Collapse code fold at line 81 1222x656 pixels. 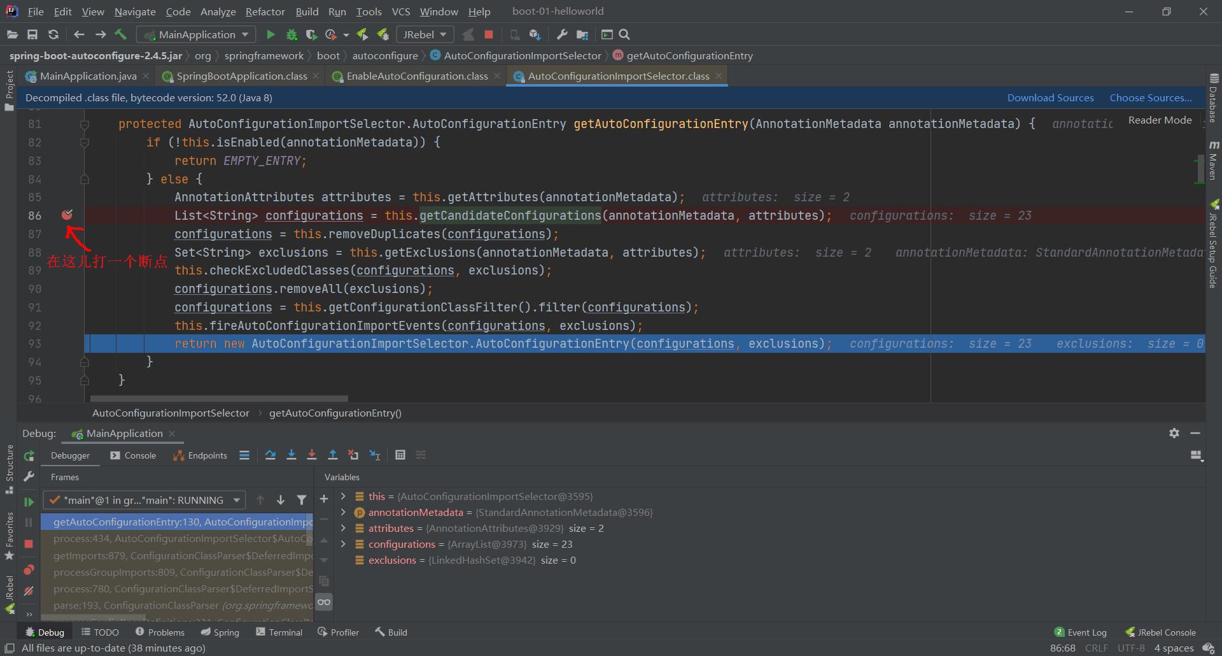(x=84, y=124)
